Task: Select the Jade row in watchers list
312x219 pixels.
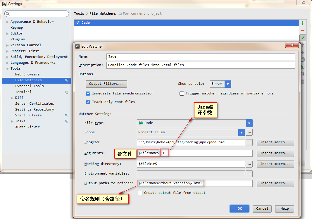Action: tap(187, 23)
